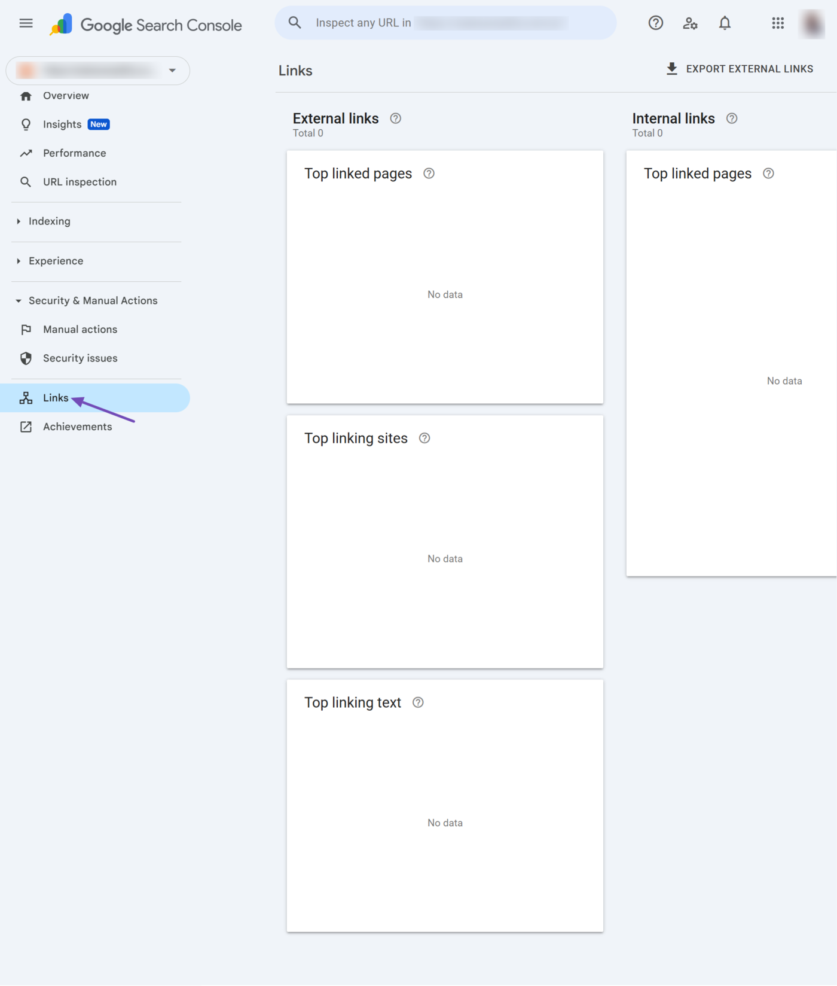Open the Google apps grid
837x986 pixels.
coord(777,23)
